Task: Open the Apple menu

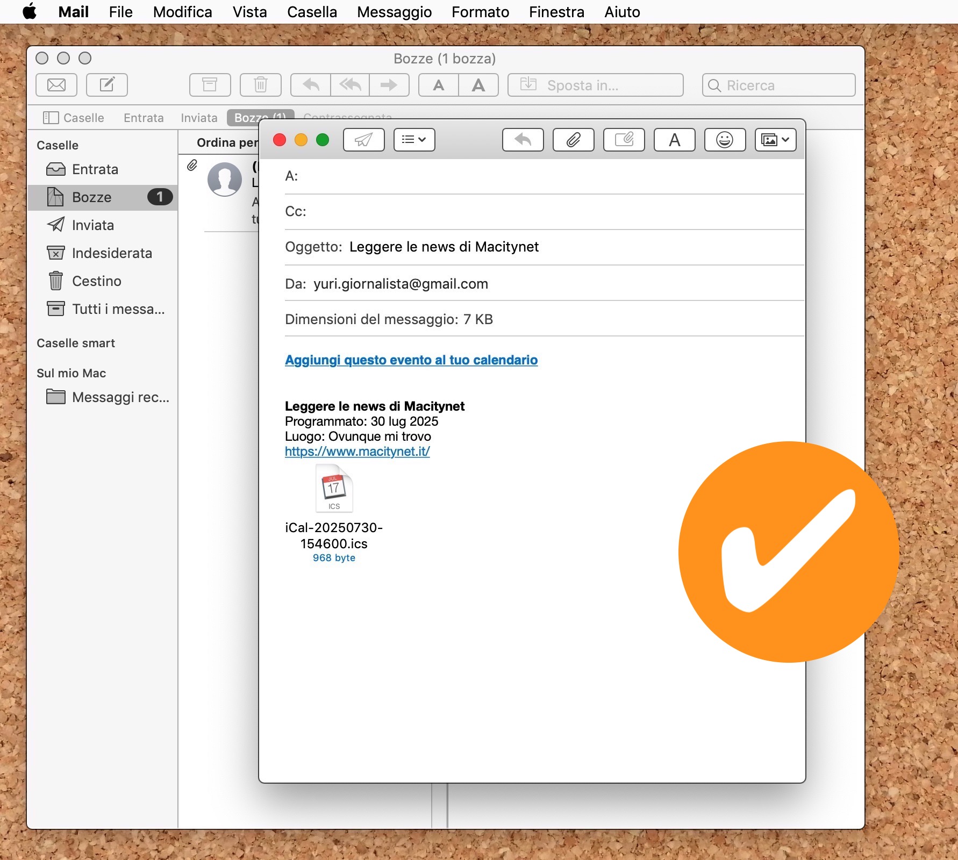Action: pos(30,12)
